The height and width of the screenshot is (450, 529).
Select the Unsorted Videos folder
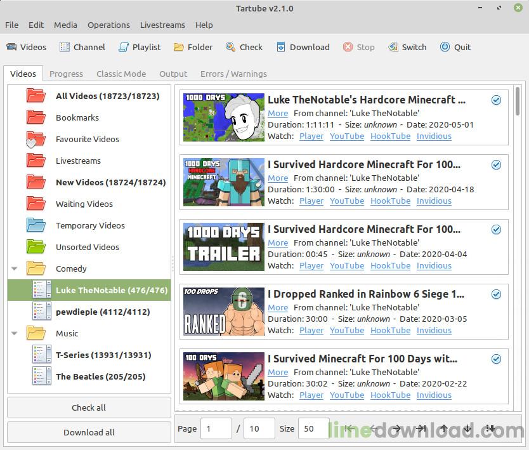point(89,247)
